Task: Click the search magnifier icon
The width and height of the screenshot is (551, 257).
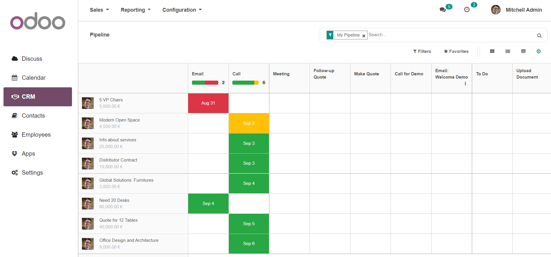Action: (539, 35)
